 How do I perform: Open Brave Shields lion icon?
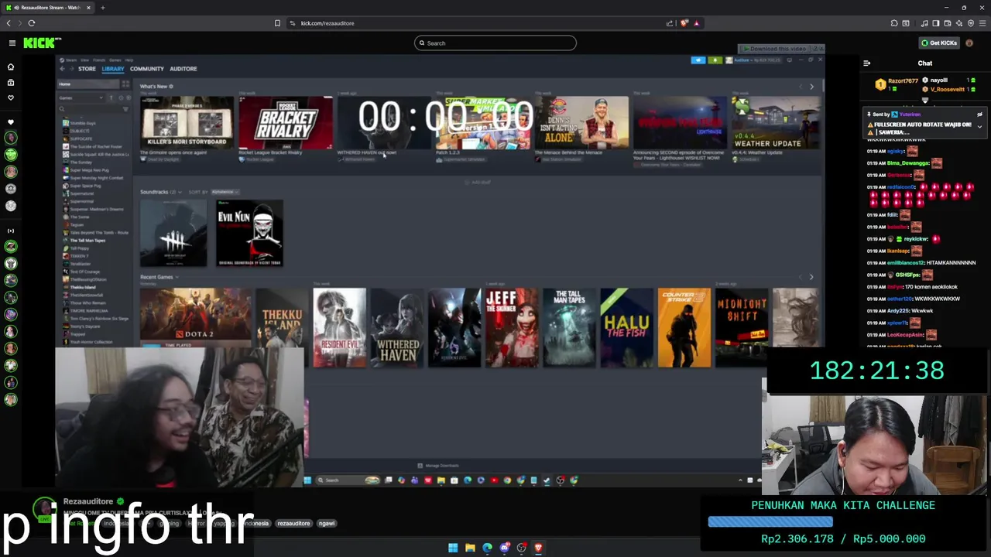pos(684,23)
